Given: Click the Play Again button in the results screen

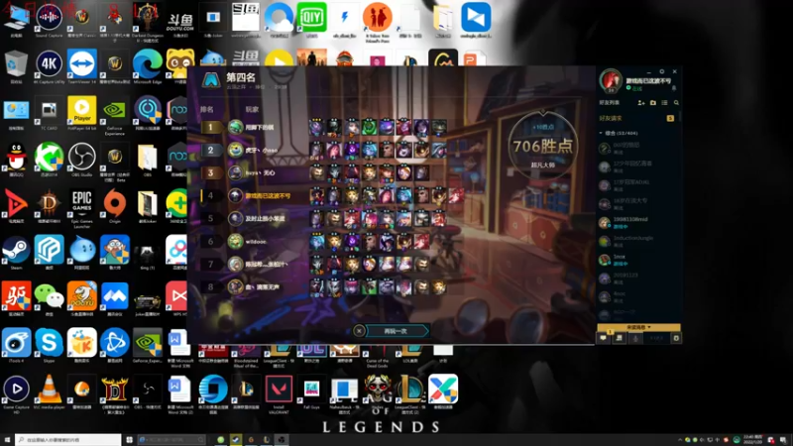Looking at the screenshot, I should (x=396, y=331).
